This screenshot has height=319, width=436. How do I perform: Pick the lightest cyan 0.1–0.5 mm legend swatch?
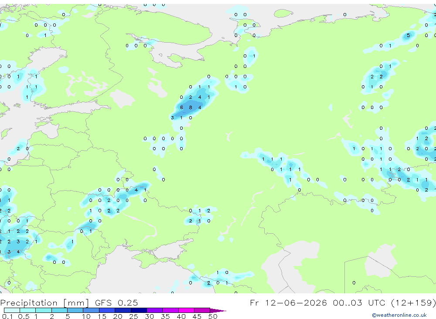[12, 310]
